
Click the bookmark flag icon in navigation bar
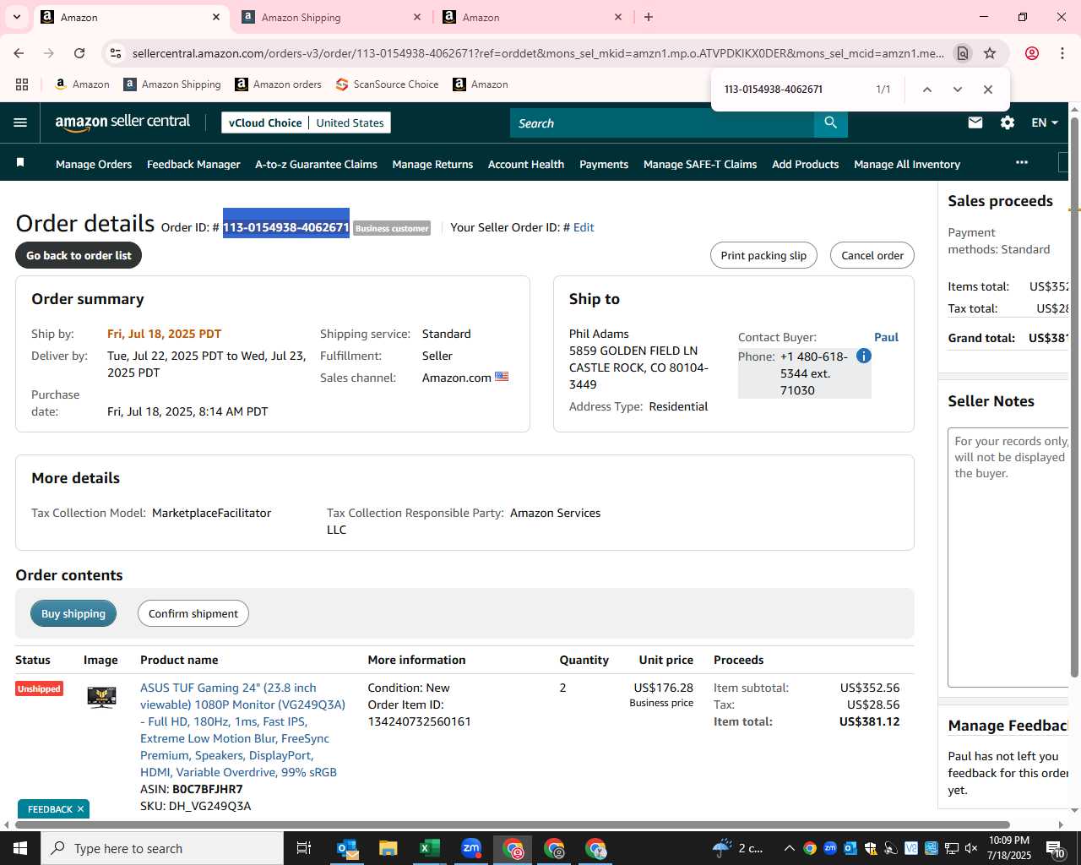(20, 162)
